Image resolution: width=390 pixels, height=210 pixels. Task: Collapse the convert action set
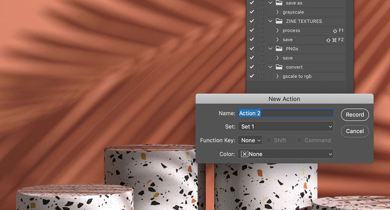pyautogui.click(x=271, y=67)
